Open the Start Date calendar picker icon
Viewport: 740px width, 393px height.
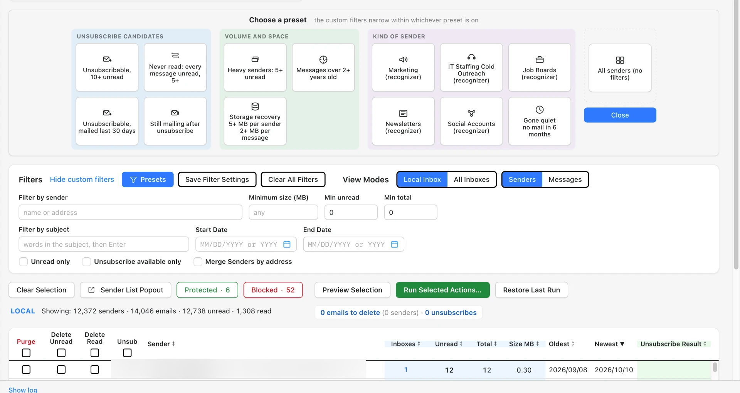pos(287,244)
